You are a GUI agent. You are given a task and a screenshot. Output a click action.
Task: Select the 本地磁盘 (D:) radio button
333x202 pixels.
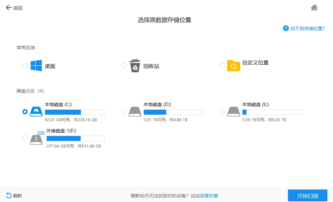(124, 112)
